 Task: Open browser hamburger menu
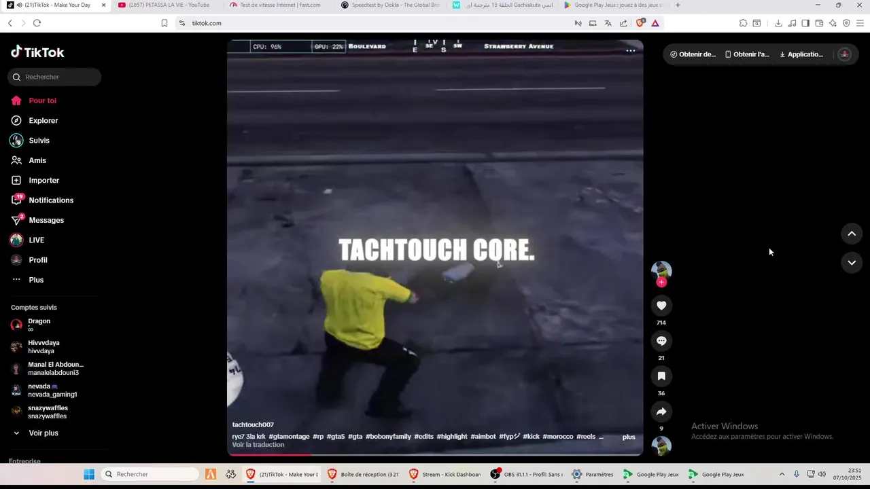(x=860, y=23)
